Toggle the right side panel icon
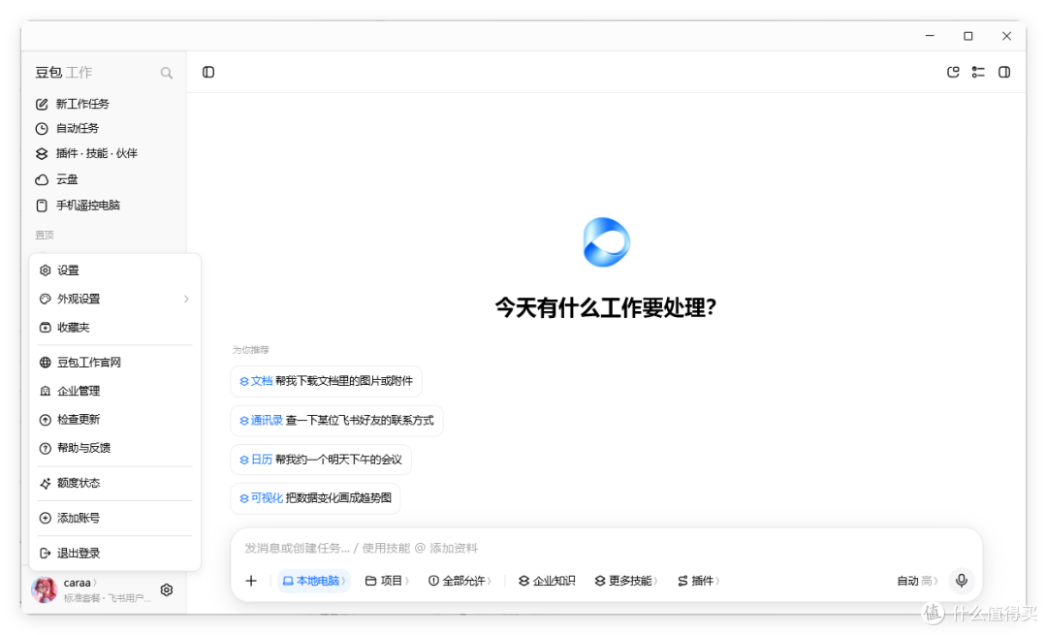The height and width of the screenshot is (635, 1047). point(1004,72)
